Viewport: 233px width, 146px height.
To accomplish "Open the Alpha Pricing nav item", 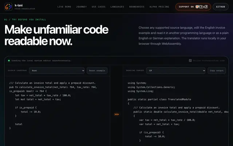I will [159, 7].
